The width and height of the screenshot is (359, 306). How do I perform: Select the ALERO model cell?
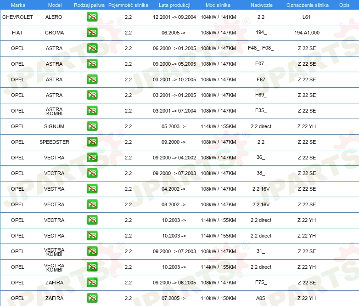tap(54, 17)
